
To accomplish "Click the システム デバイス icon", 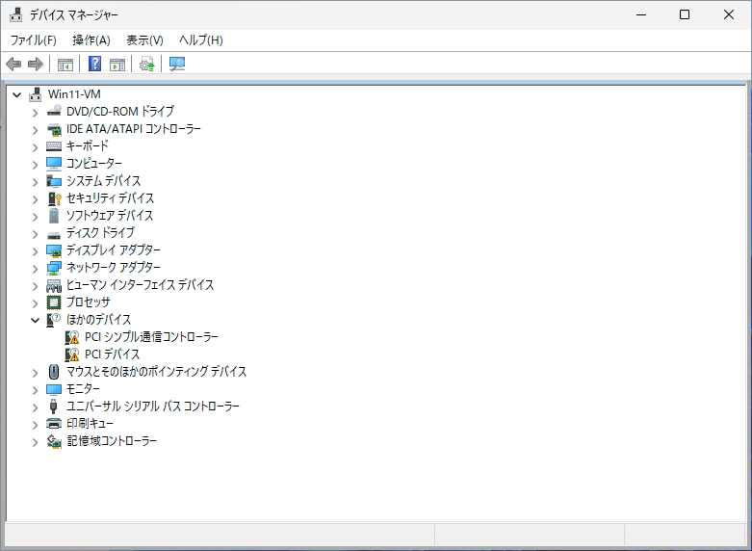I will tap(54, 181).
